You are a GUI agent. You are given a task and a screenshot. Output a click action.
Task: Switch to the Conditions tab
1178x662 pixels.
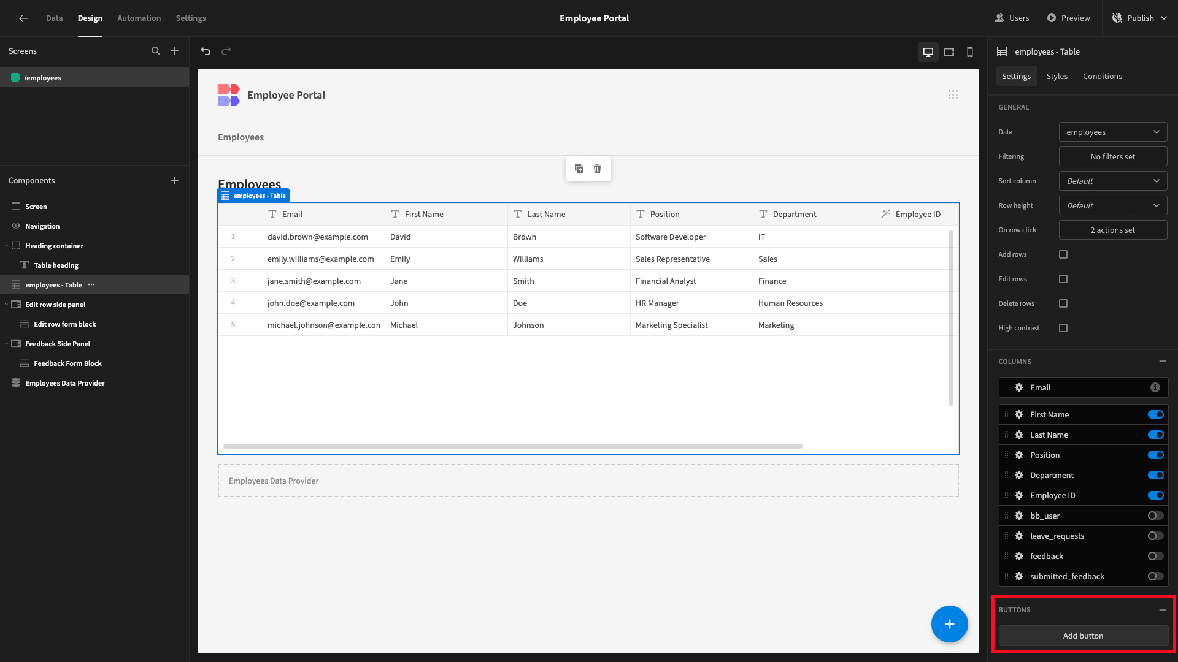coord(1103,76)
